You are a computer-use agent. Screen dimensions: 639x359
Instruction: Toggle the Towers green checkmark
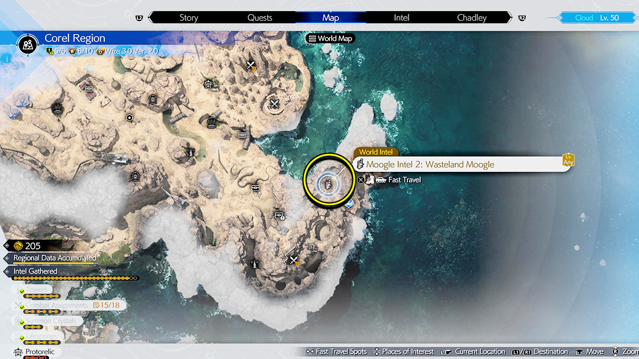pos(21,291)
